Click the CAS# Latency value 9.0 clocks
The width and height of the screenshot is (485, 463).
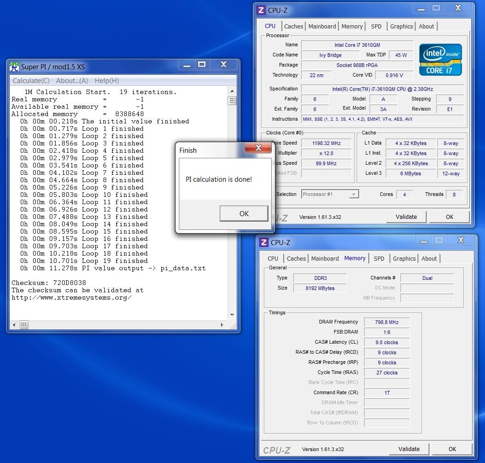[x=387, y=342]
